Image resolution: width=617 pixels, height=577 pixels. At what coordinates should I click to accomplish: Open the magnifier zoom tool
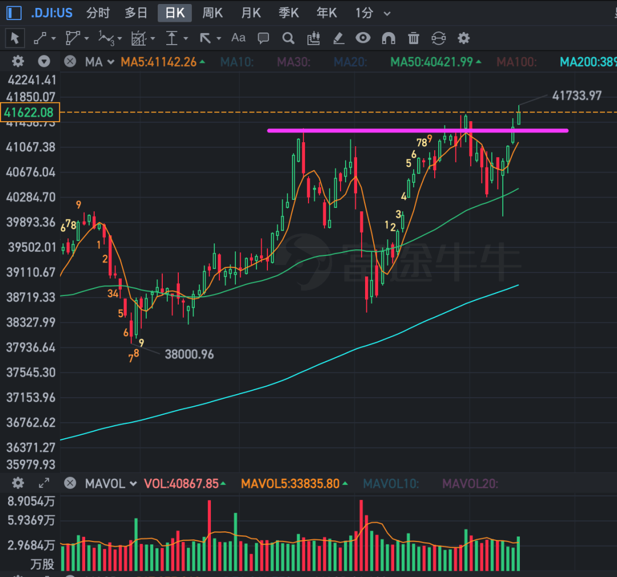[x=289, y=38]
